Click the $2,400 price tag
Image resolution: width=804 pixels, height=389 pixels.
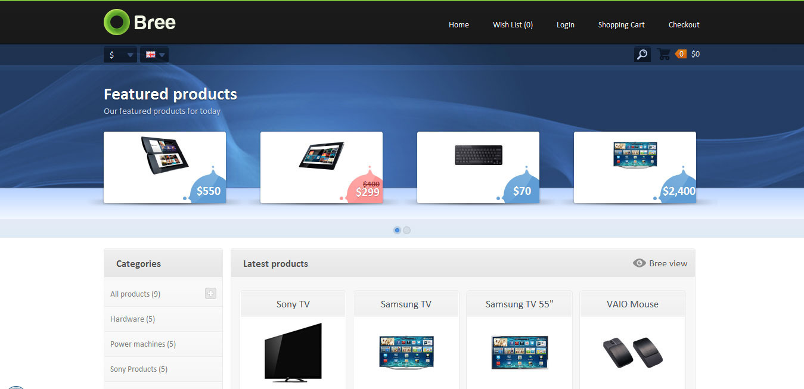tap(679, 191)
